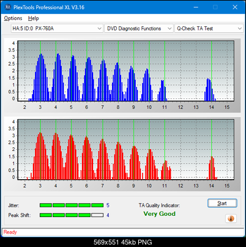Click the Very Good quality indicator text

point(159,214)
